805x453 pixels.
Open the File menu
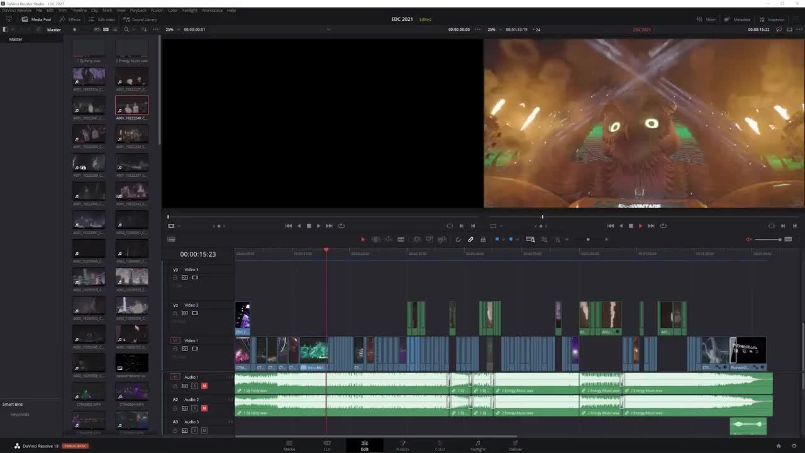39,10
